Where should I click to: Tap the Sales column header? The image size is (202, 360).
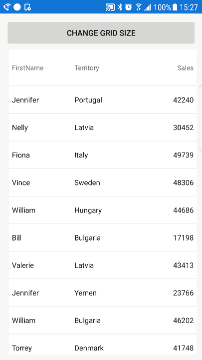[185, 68]
